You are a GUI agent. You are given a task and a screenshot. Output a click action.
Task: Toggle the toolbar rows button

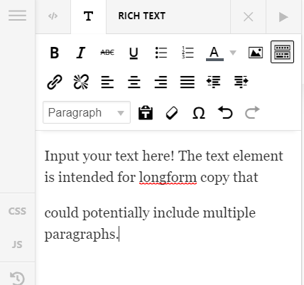click(x=282, y=52)
